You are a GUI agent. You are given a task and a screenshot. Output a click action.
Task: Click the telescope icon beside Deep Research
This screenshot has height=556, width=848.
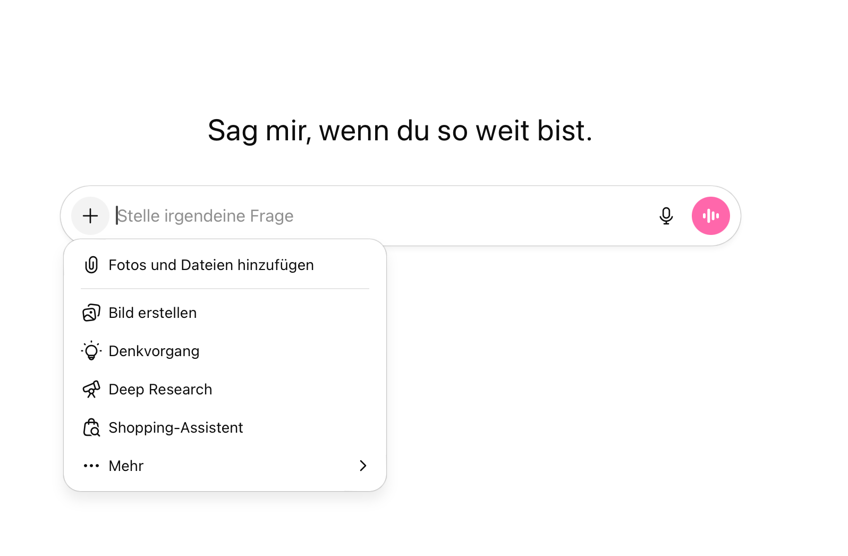(x=91, y=390)
